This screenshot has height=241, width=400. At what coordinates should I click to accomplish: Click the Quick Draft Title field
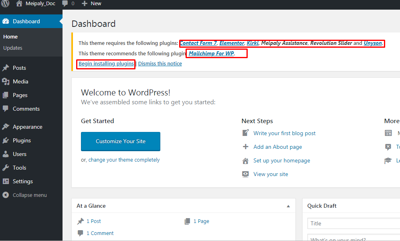pyautogui.click(x=354, y=223)
